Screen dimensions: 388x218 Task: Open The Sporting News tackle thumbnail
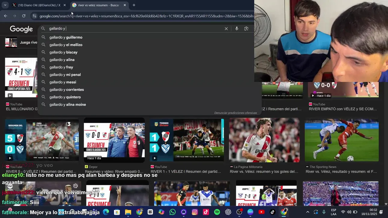tap(342, 140)
